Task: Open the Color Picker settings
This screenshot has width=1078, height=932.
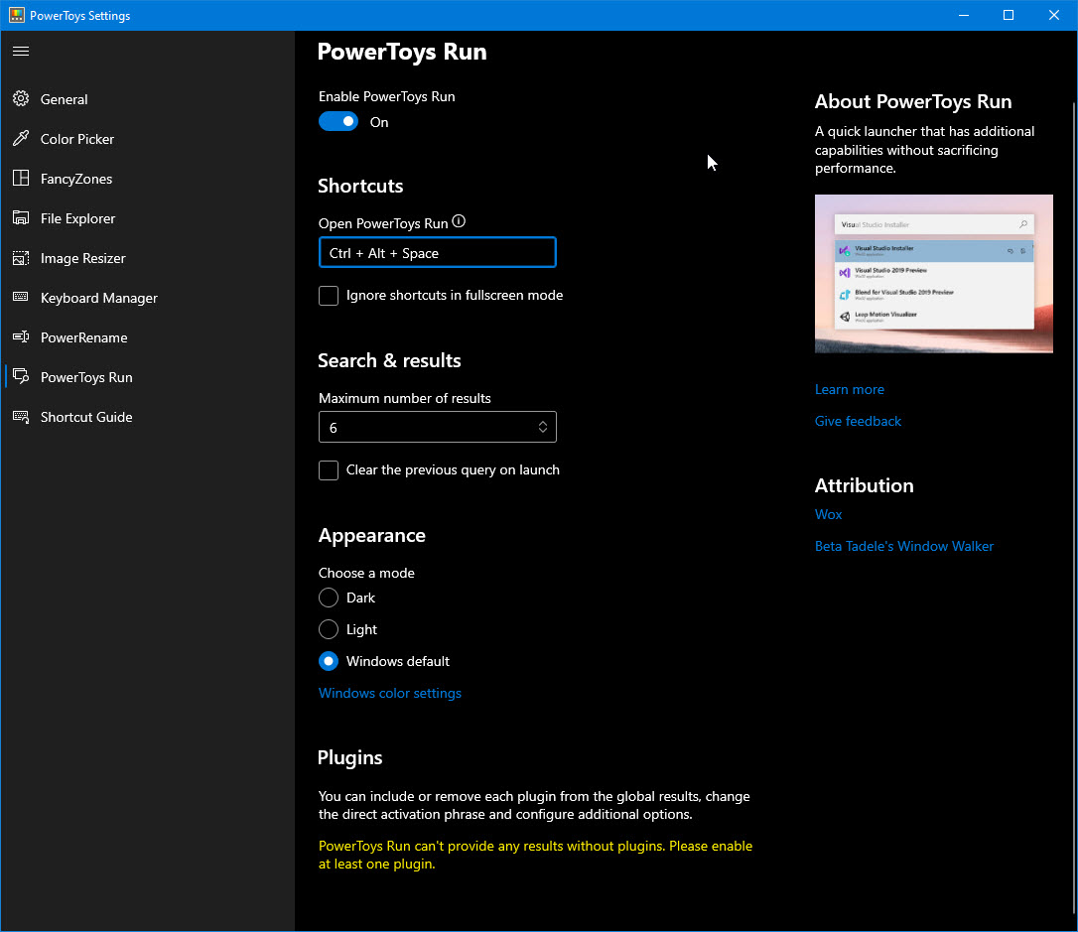Action: point(74,139)
